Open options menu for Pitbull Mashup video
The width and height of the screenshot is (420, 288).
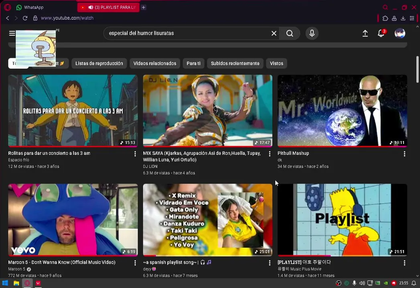tap(404, 154)
